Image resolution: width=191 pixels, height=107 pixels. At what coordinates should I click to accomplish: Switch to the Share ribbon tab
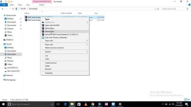point(20,5)
